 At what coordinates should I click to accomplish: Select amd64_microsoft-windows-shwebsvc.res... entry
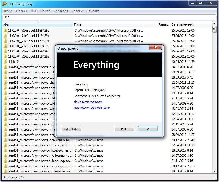[39, 150]
